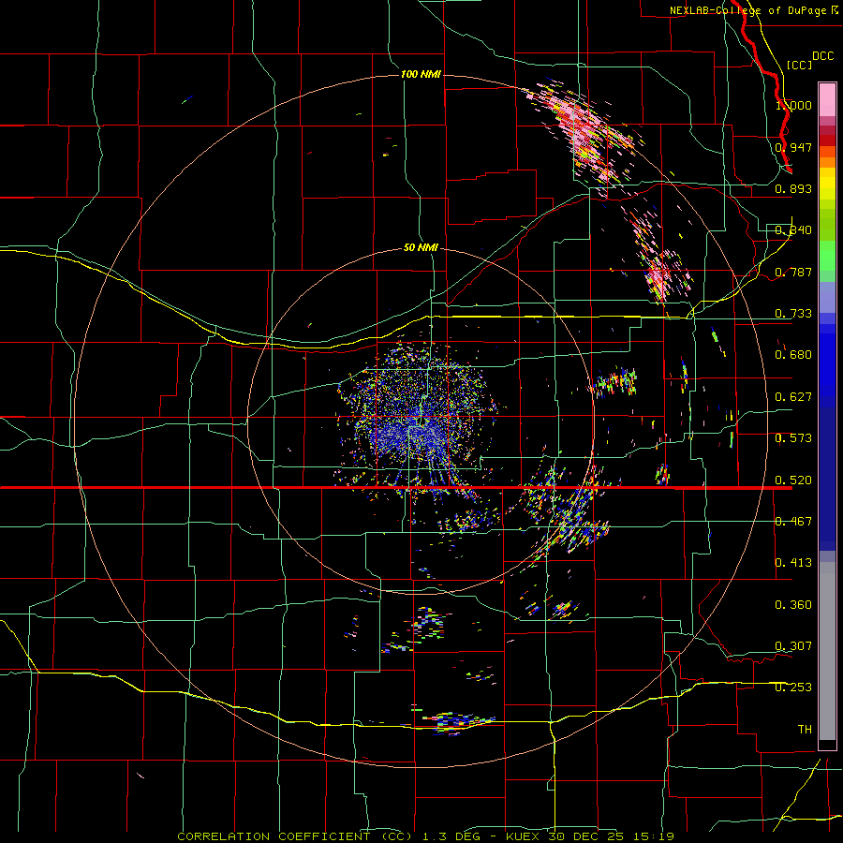
Task: Click the gray bottom band of color scale
Action: click(827, 651)
